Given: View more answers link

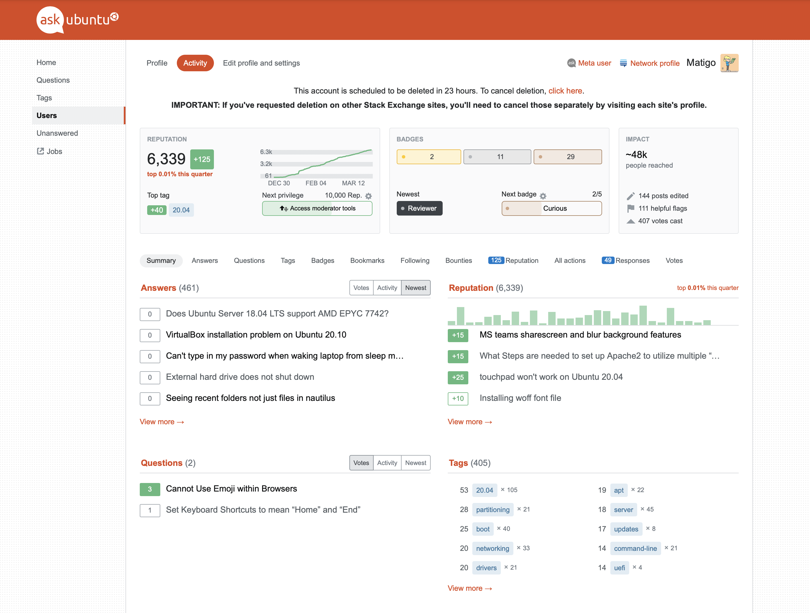Looking at the screenshot, I should (161, 422).
